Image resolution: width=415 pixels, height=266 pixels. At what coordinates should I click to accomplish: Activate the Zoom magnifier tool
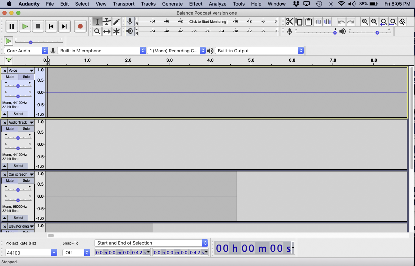[97, 32]
